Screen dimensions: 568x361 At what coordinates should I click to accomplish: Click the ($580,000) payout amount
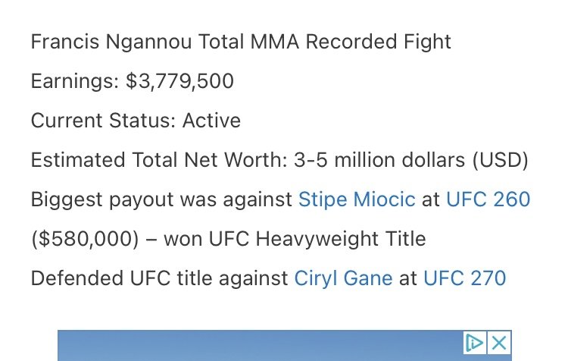point(85,239)
